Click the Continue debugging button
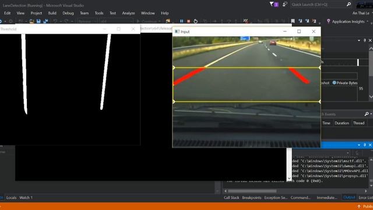 tap(147, 22)
